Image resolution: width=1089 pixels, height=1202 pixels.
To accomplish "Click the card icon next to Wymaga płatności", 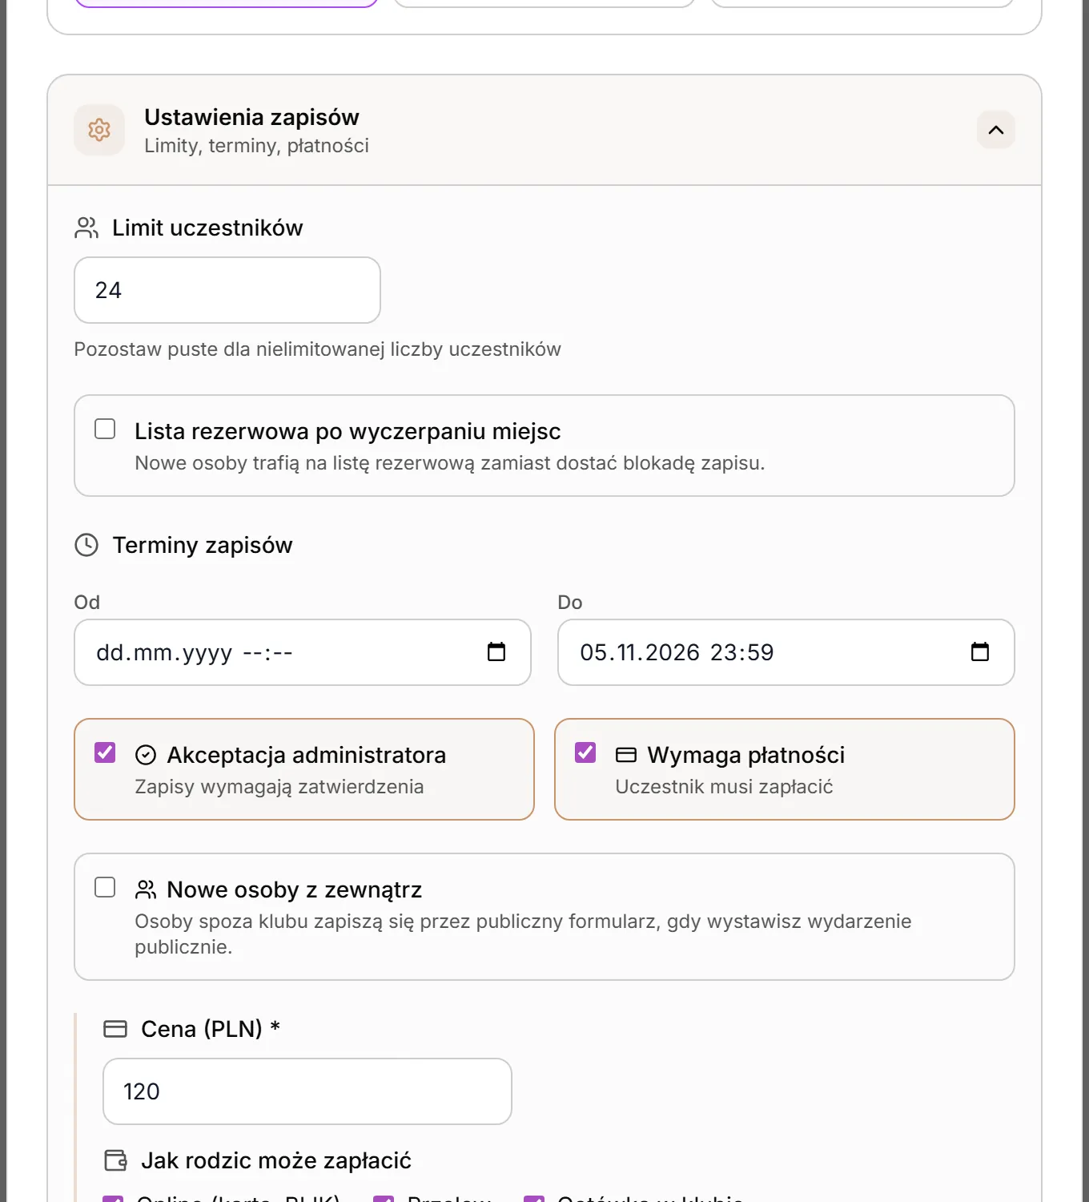I will tap(626, 755).
